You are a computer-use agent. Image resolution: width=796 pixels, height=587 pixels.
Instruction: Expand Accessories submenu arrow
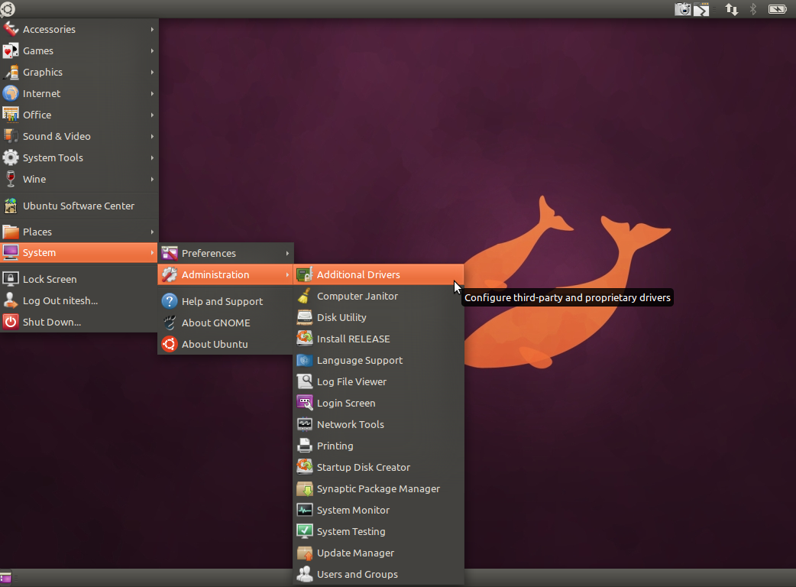click(x=152, y=30)
